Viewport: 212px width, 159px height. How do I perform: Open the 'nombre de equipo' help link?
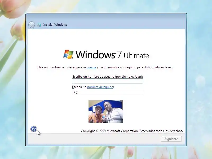point(100,87)
